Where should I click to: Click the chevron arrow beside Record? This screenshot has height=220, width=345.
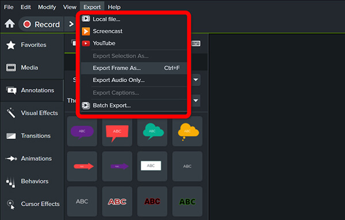(x=71, y=24)
